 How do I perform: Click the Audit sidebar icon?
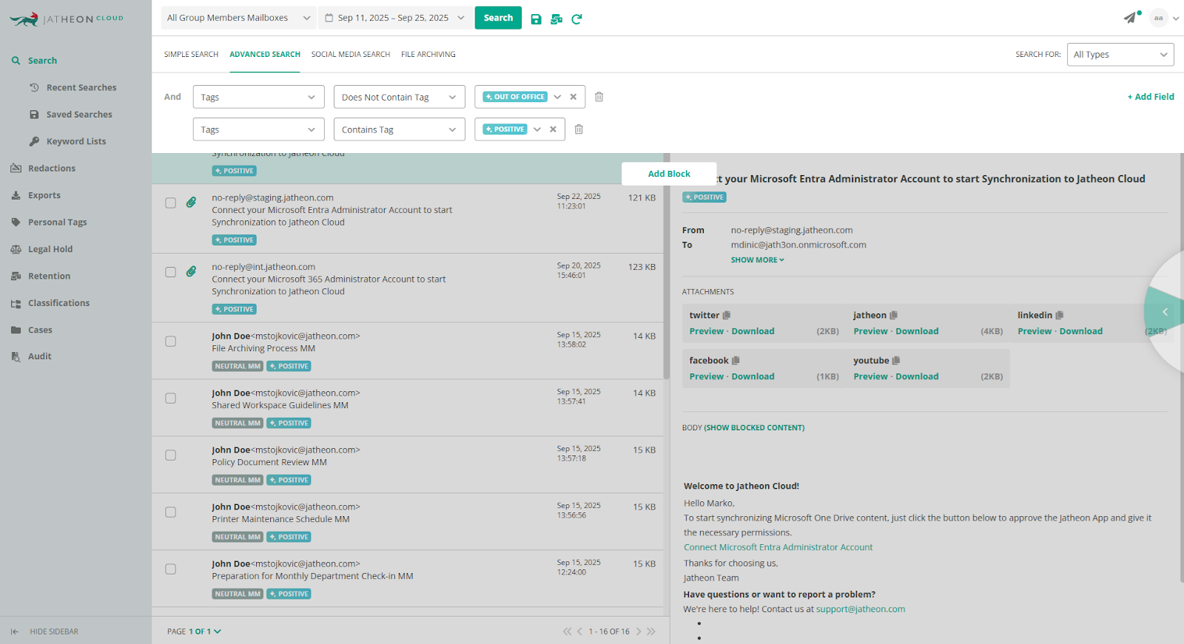click(x=16, y=356)
